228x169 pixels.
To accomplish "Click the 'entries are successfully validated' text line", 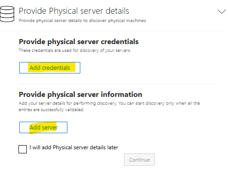I will click(51, 110).
